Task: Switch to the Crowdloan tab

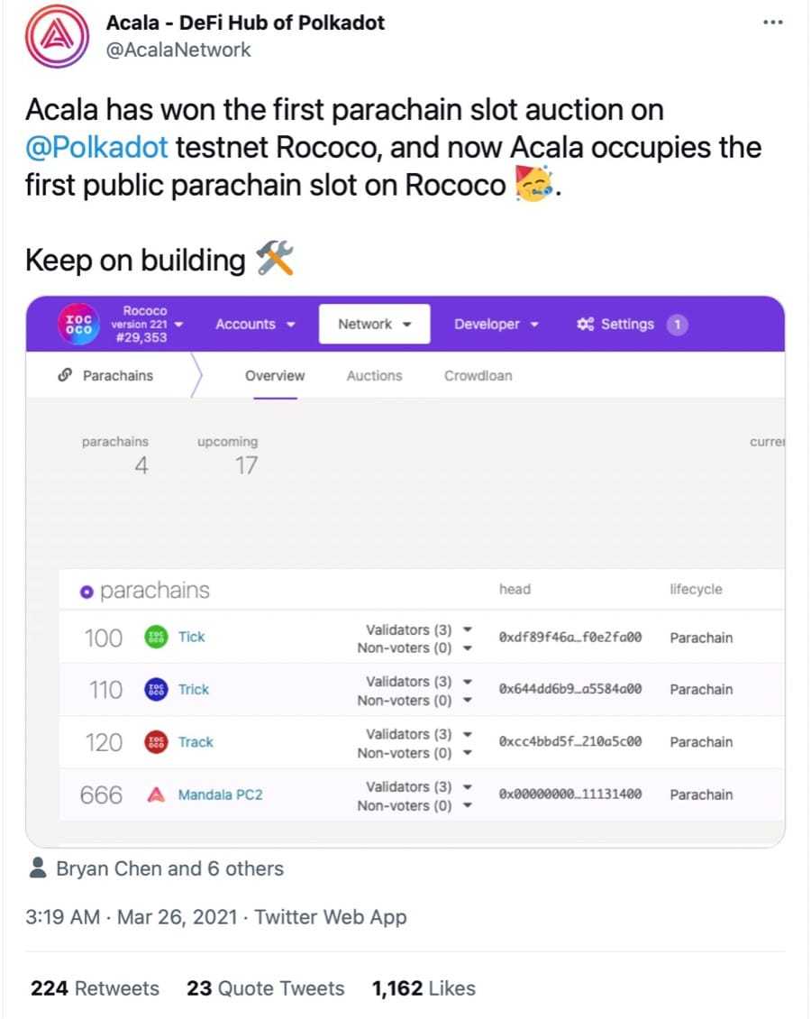Action: (x=478, y=376)
